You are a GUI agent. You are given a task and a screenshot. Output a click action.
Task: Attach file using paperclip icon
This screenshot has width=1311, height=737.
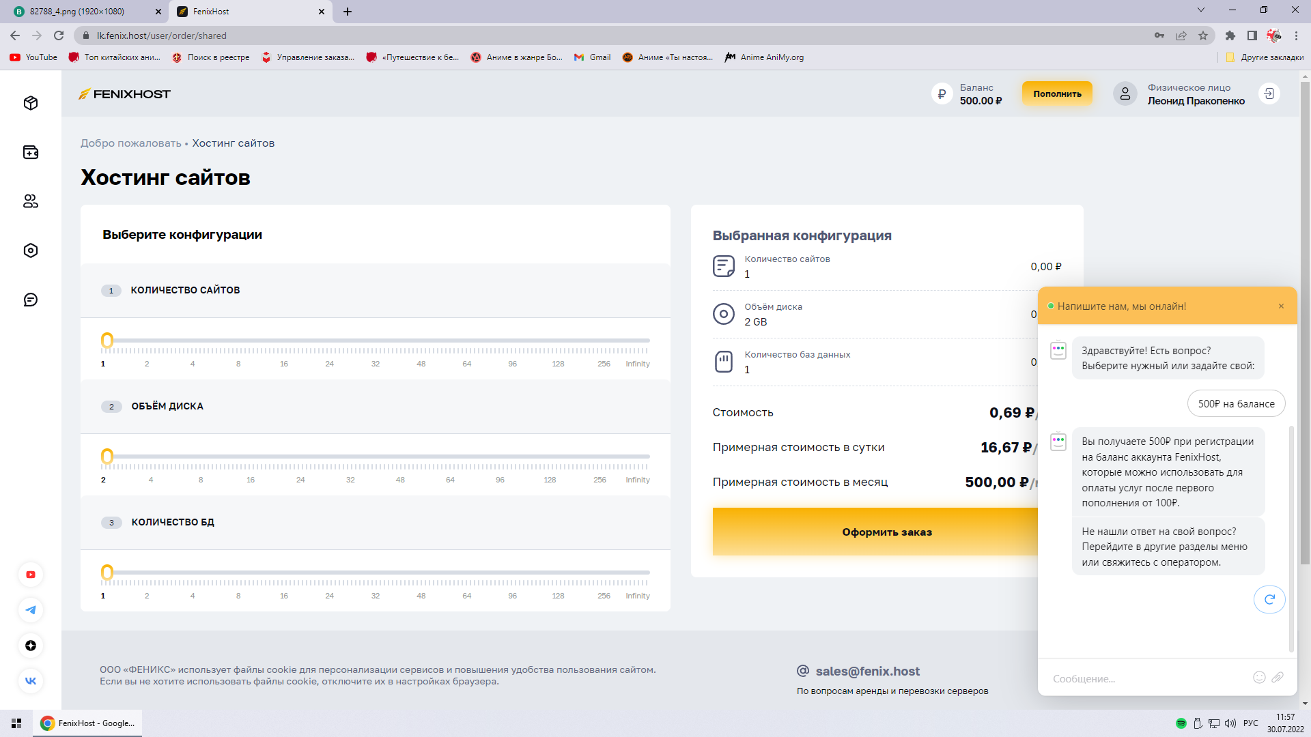(x=1278, y=678)
